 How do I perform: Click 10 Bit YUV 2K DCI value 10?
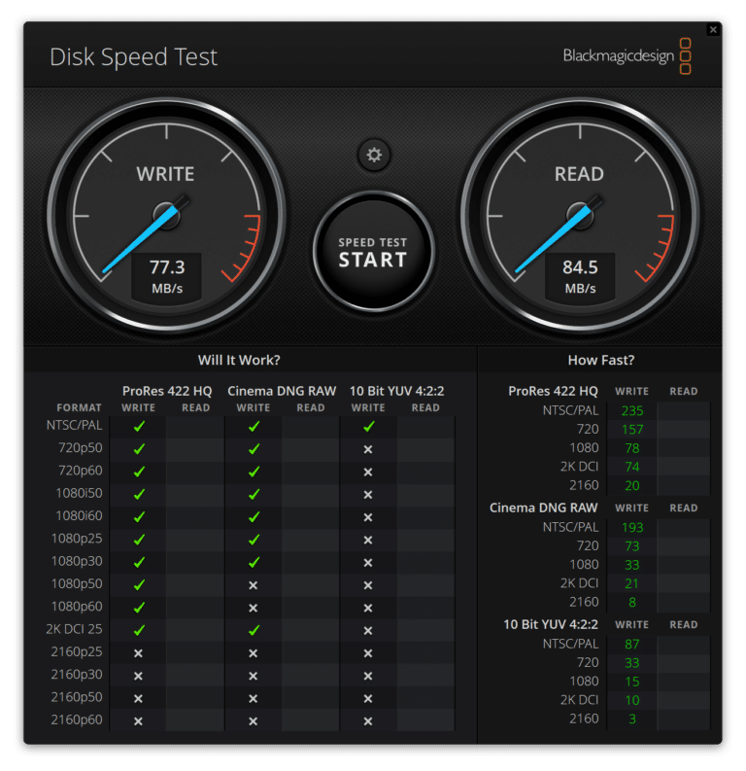pos(632,700)
